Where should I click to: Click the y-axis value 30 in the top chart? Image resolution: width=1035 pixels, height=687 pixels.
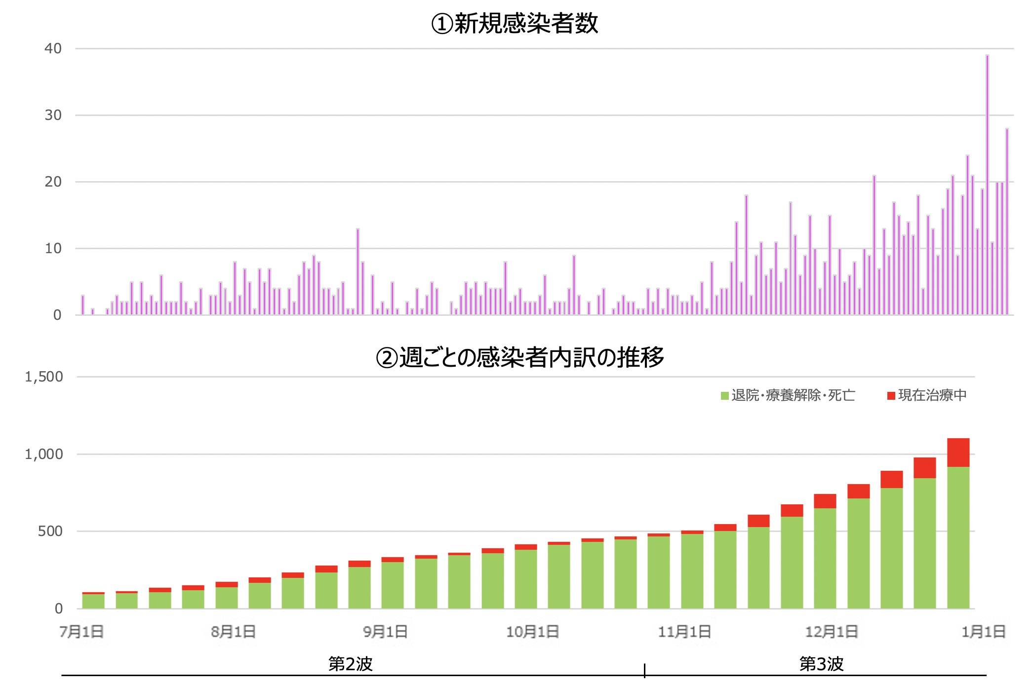(53, 115)
